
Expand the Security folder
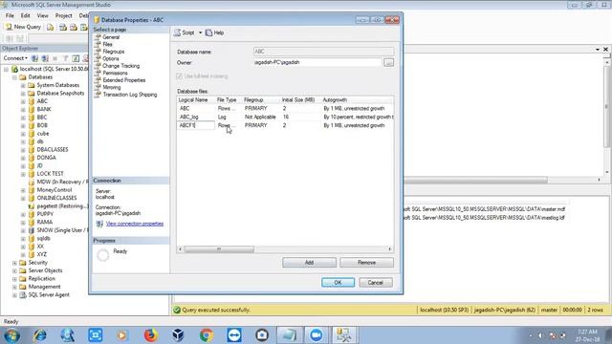click(x=14, y=263)
